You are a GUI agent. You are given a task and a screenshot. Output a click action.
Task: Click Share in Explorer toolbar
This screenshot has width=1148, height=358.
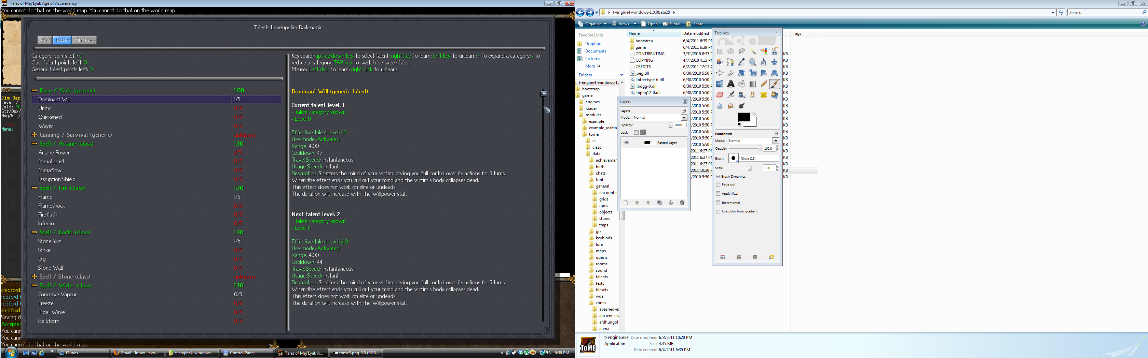tap(695, 24)
